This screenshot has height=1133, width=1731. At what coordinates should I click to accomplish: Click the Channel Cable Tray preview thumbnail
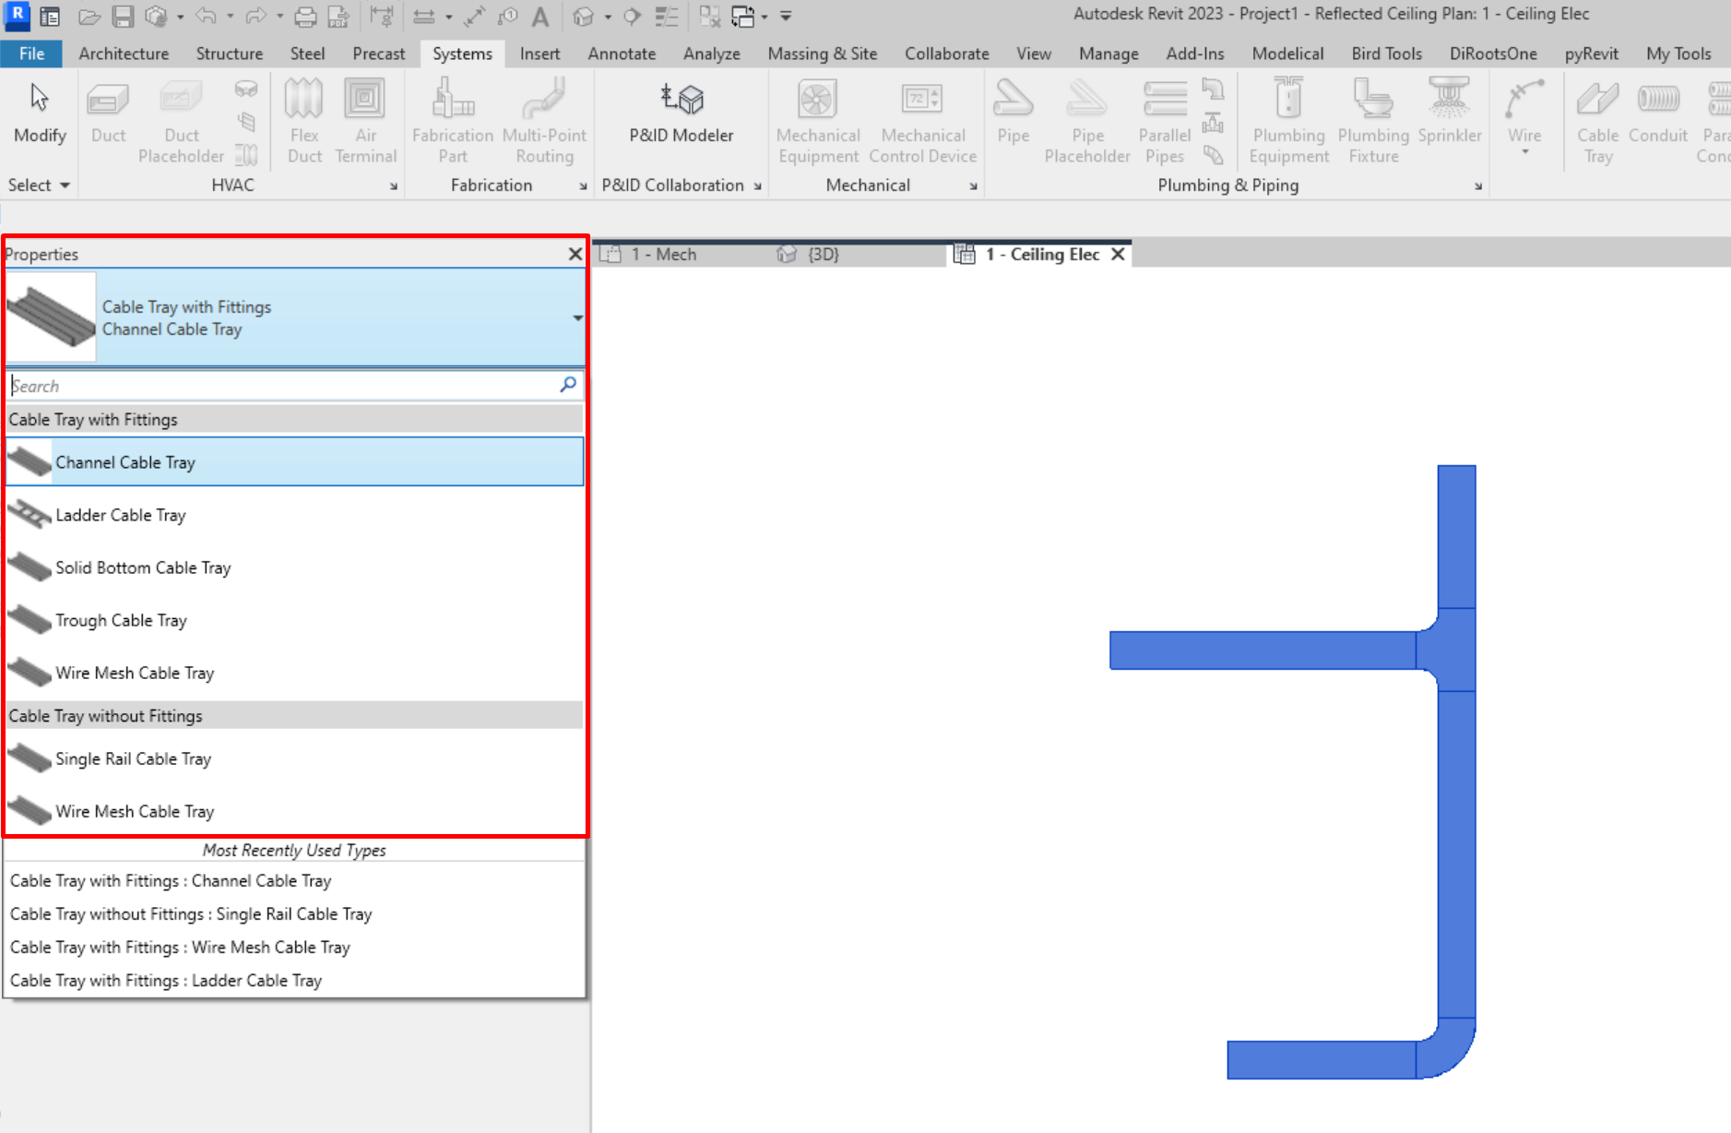tap(51, 316)
